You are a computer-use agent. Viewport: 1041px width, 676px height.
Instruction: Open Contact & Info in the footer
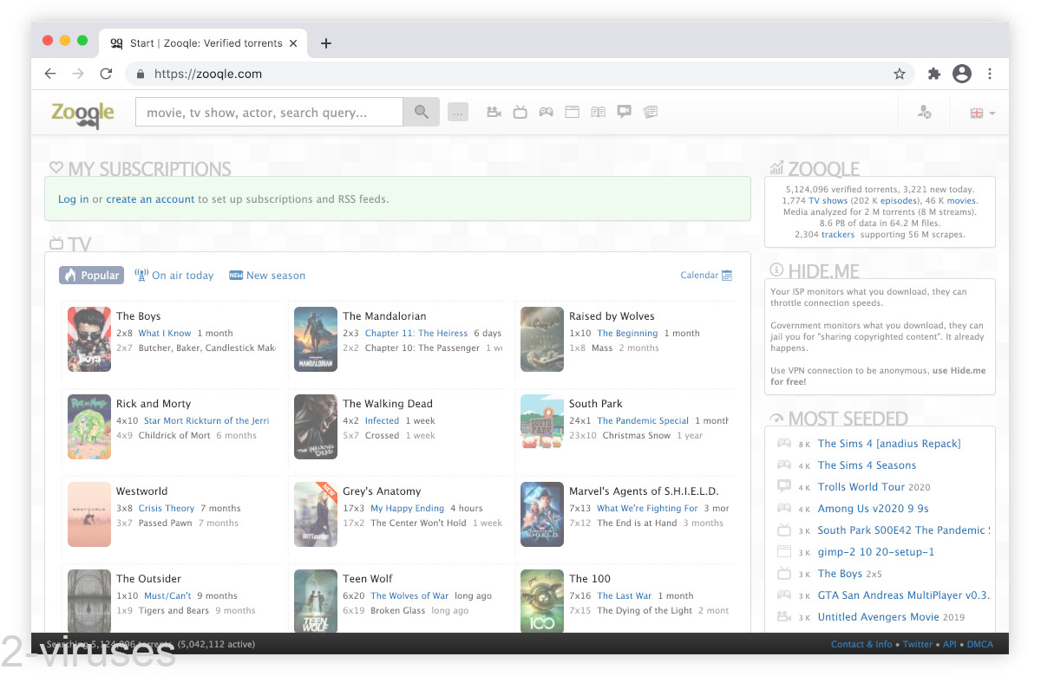coord(861,644)
